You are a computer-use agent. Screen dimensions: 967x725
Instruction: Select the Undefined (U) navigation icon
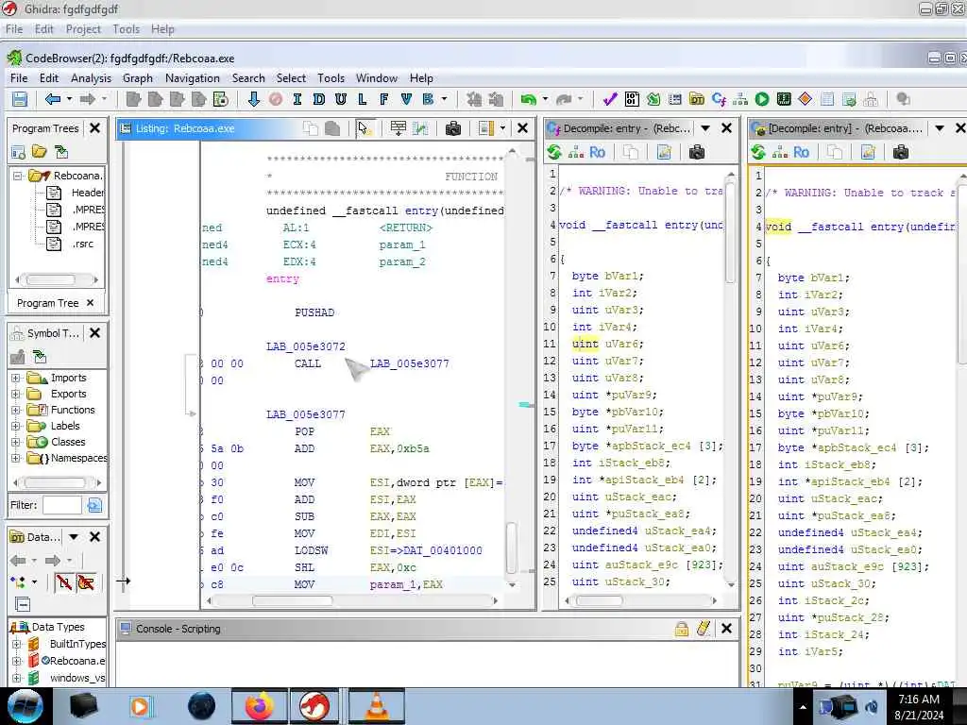pyautogui.click(x=340, y=99)
